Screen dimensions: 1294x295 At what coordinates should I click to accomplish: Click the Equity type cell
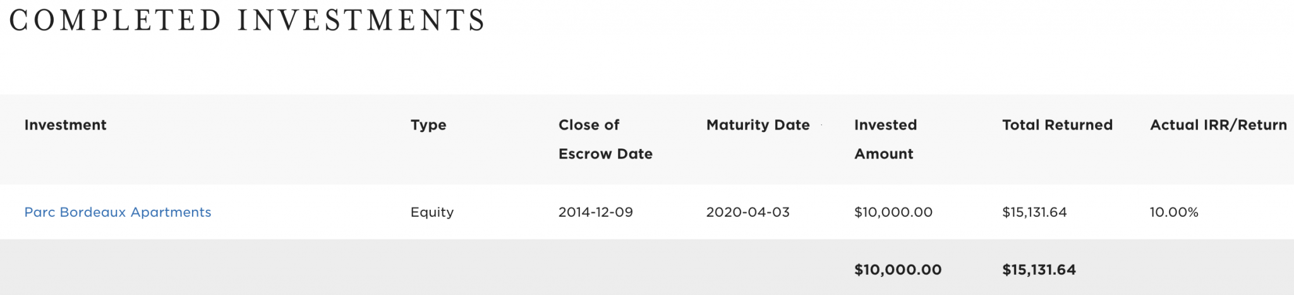(432, 212)
